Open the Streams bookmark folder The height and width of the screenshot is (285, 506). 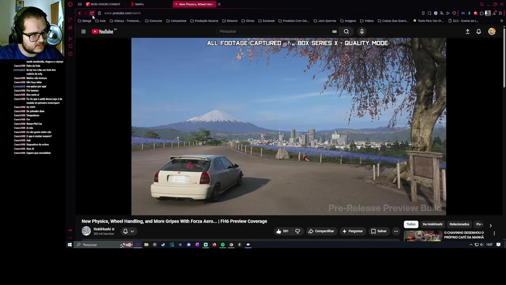pyautogui.click(x=230, y=21)
